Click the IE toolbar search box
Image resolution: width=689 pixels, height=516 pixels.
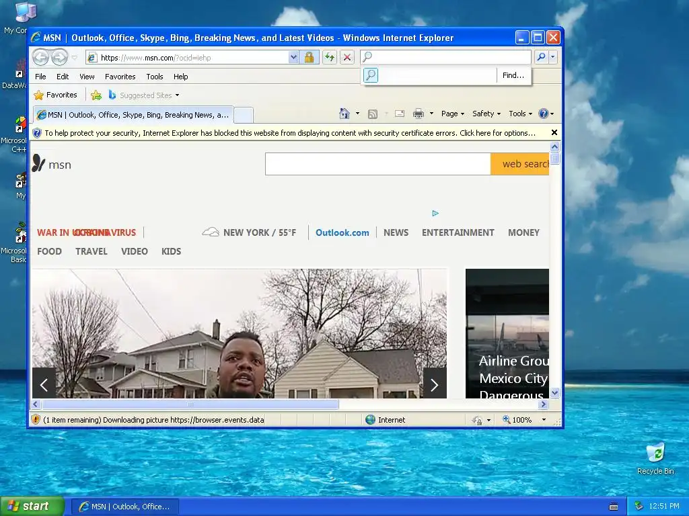[x=445, y=57]
